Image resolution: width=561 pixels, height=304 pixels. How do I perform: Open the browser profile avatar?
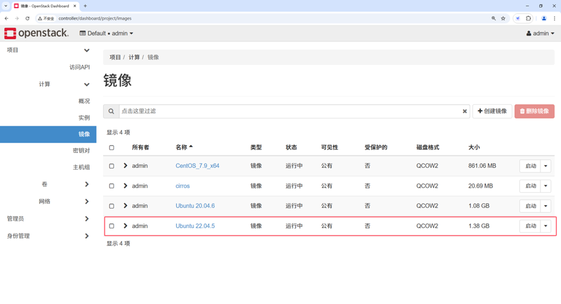(544, 18)
